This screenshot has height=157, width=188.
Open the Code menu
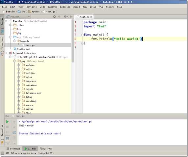42,7
